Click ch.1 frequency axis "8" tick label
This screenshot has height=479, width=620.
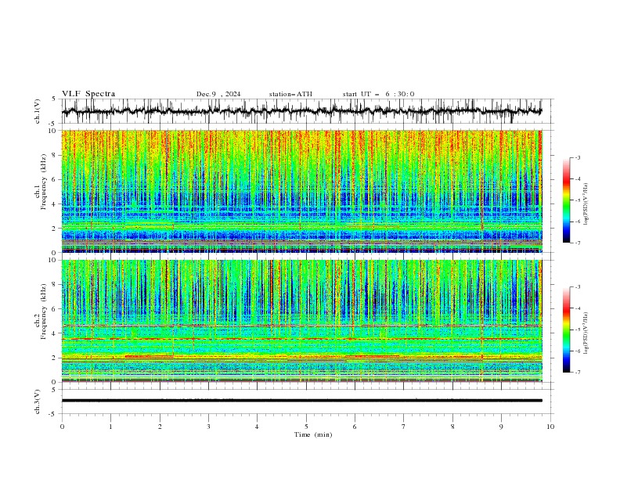[55, 155]
